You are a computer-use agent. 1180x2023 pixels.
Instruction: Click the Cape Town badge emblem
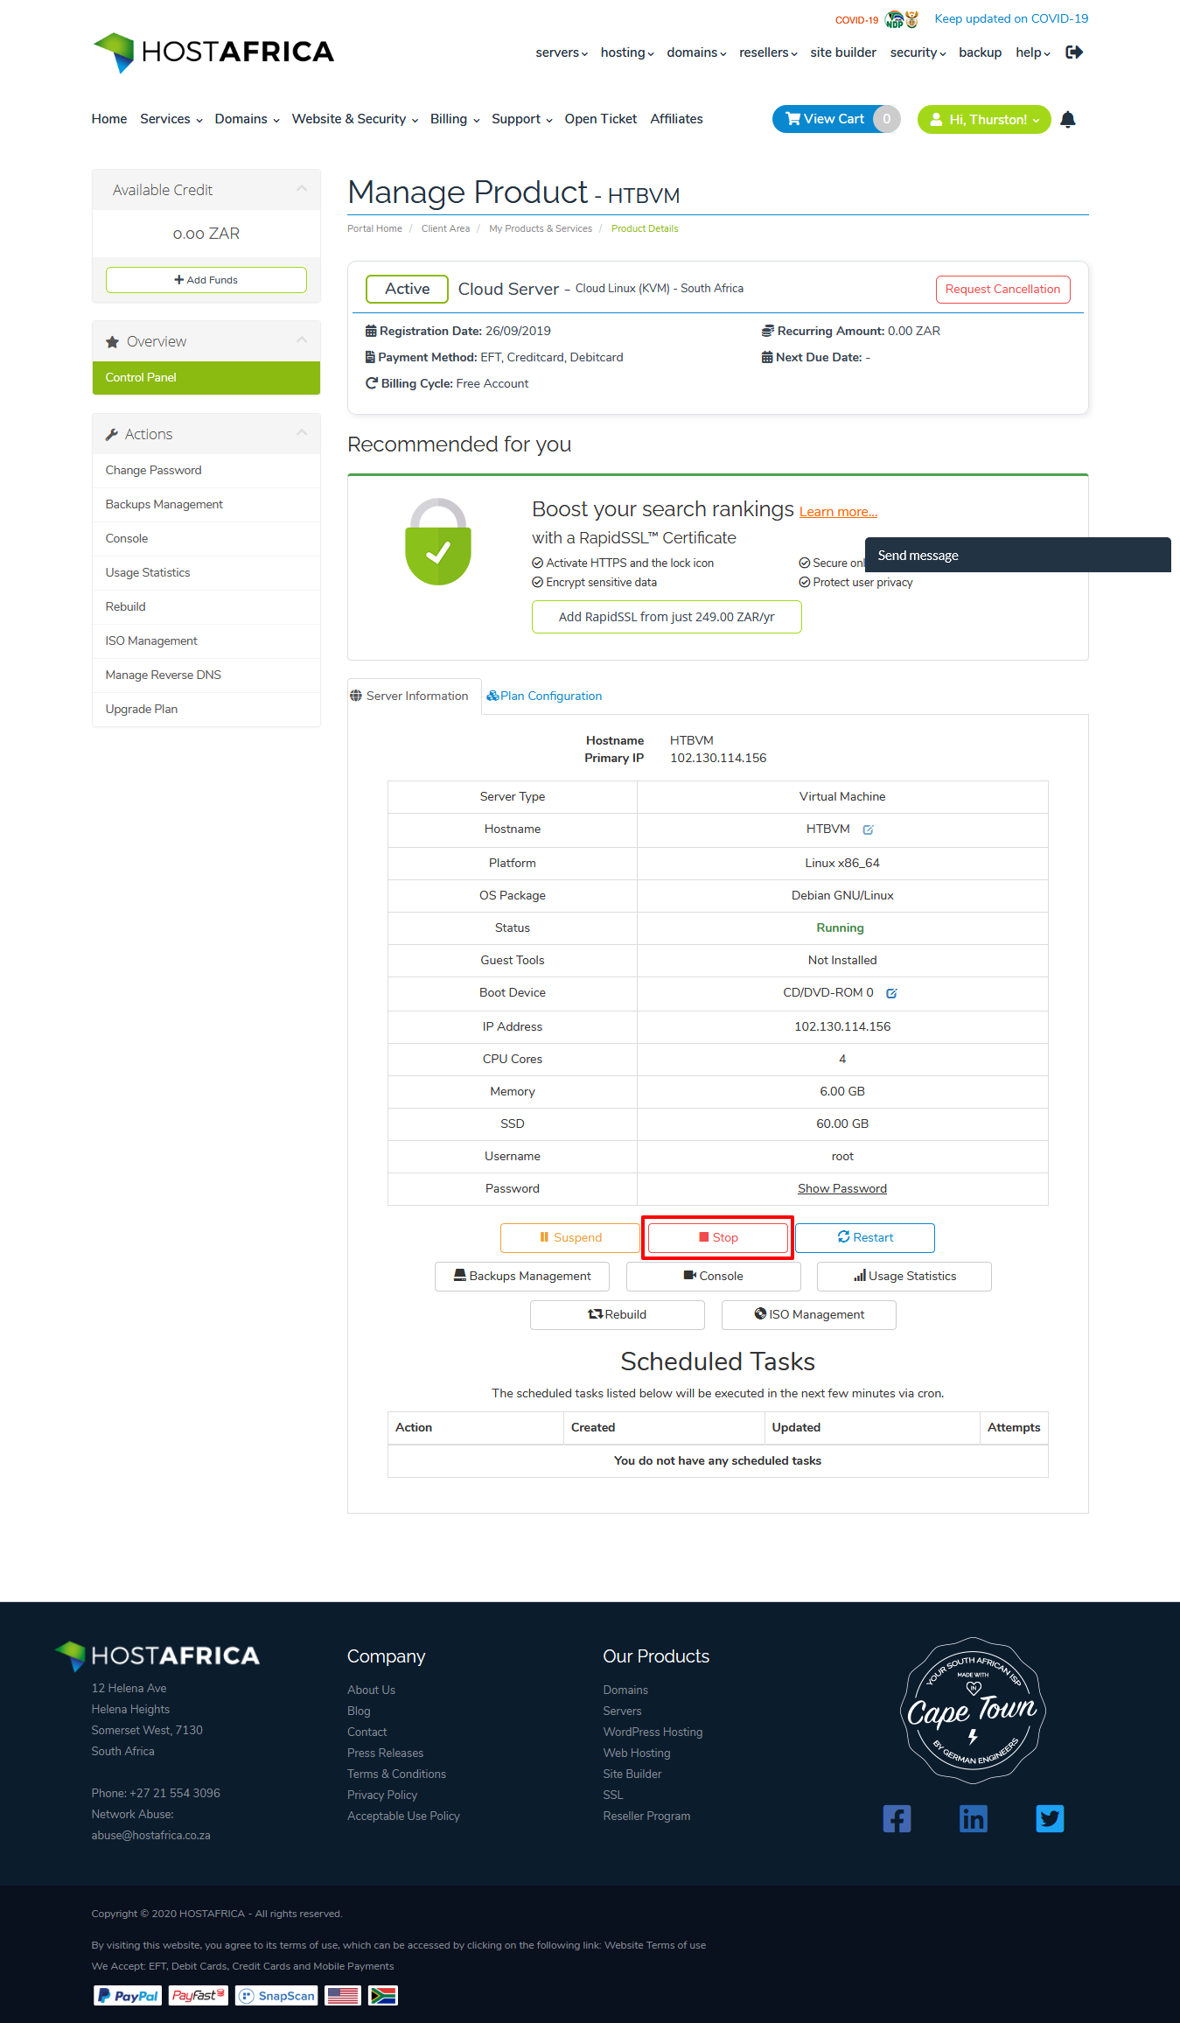click(x=973, y=1711)
